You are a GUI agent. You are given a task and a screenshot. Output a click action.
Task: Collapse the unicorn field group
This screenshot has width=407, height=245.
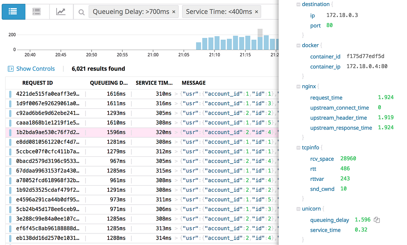click(x=298, y=208)
